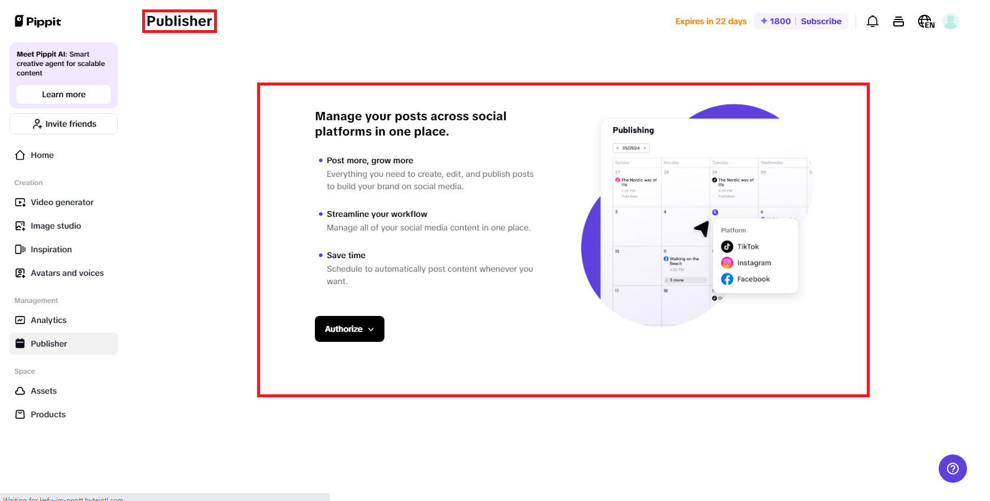Viewport: 990px width, 501px height.
Task: Select Image studio in the sidebar
Action: pyautogui.click(x=55, y=226)
